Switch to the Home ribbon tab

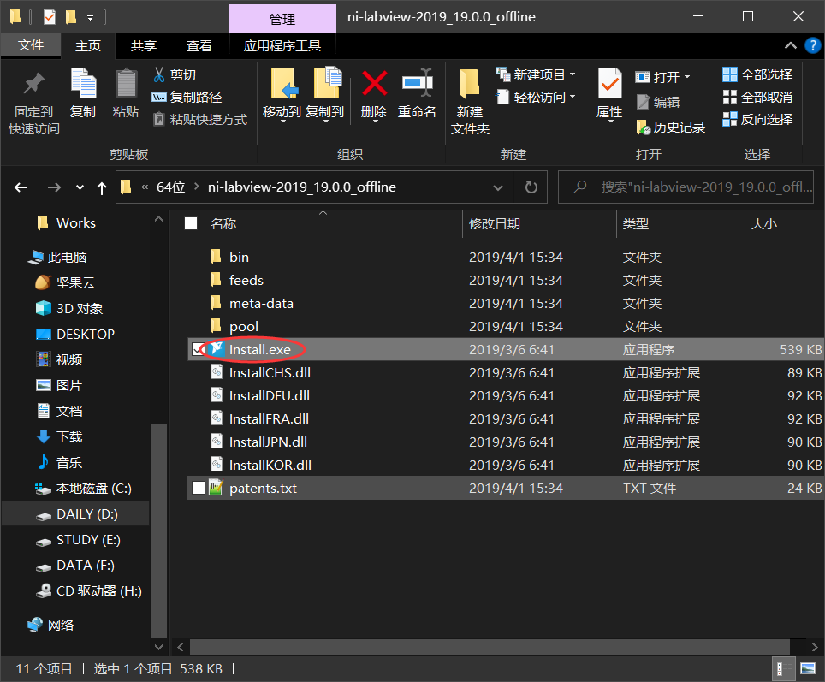(88, 46)
